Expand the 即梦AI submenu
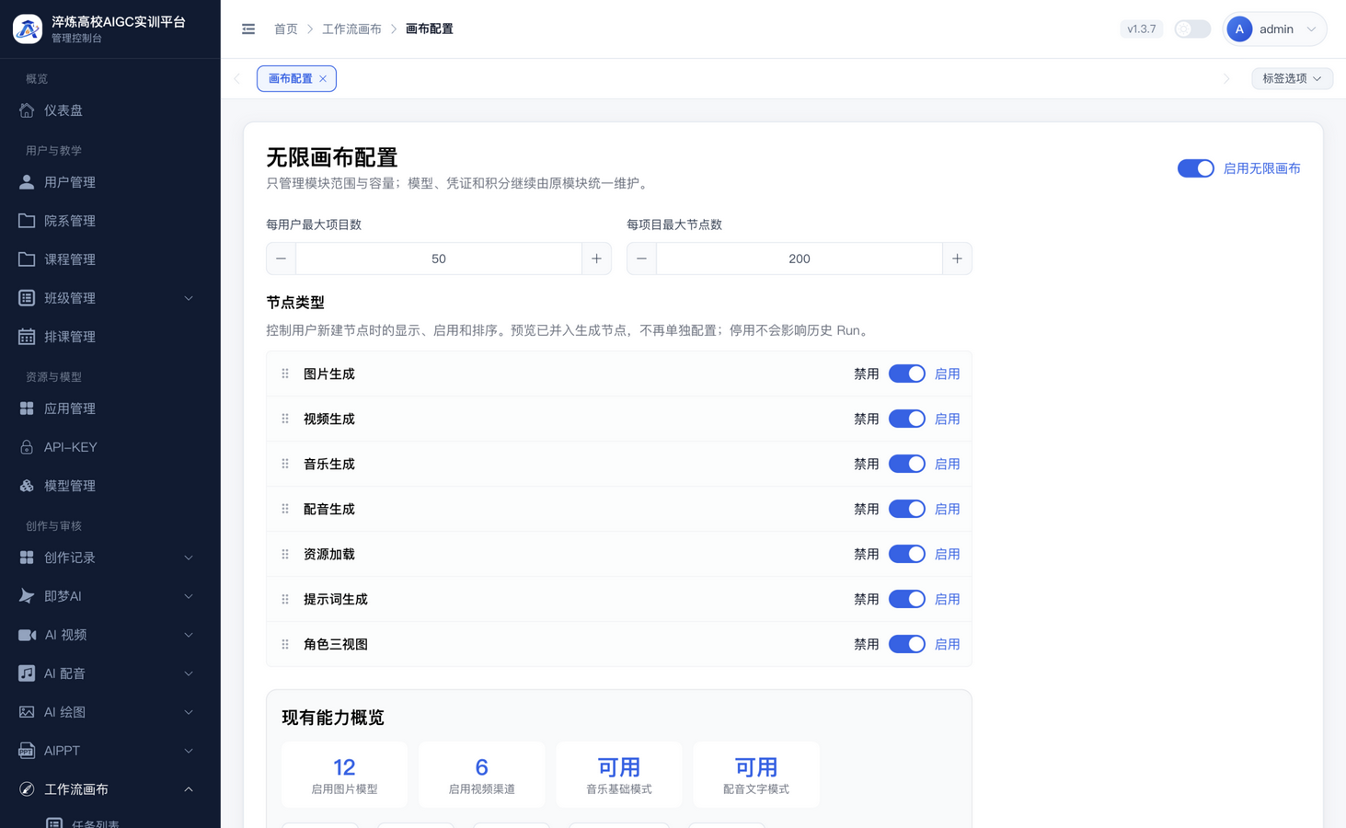This screenshot has width=1346, height=828. pyautogui.click(x=189, y=596)
